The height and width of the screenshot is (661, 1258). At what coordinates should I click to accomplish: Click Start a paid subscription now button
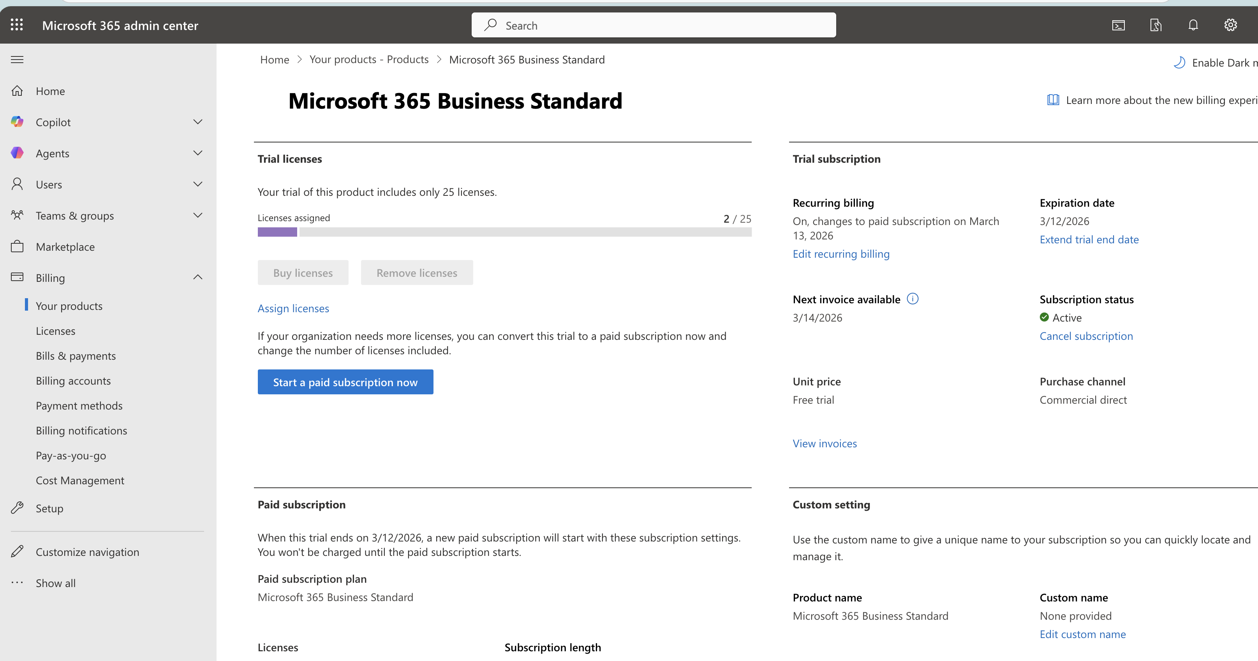coord(345,382)
